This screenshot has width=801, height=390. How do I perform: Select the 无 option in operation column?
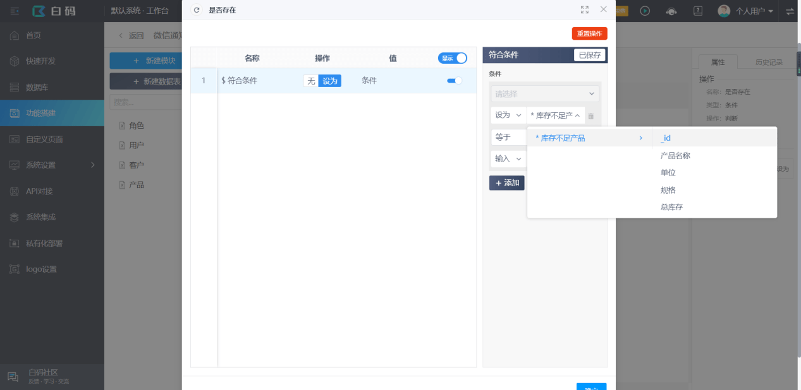click(x=311, y=81)
